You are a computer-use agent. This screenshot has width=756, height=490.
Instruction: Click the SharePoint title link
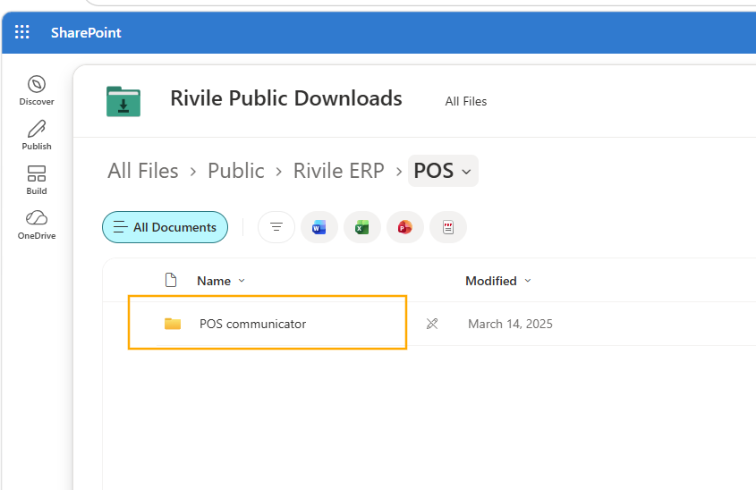click(86, 32)
